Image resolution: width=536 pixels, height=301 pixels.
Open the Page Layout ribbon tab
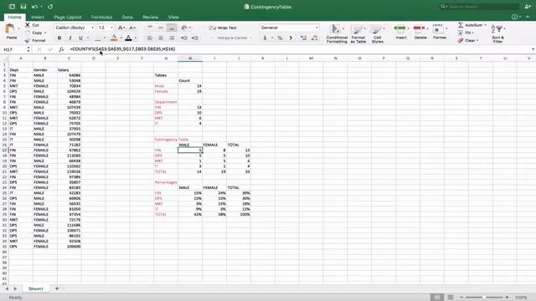pos(68,17)
